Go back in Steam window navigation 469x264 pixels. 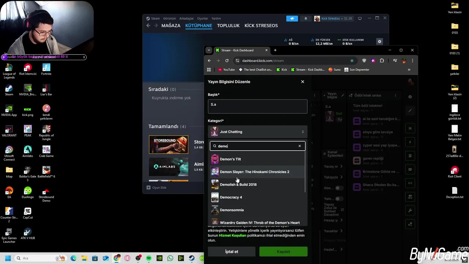(x=148, y=26)
